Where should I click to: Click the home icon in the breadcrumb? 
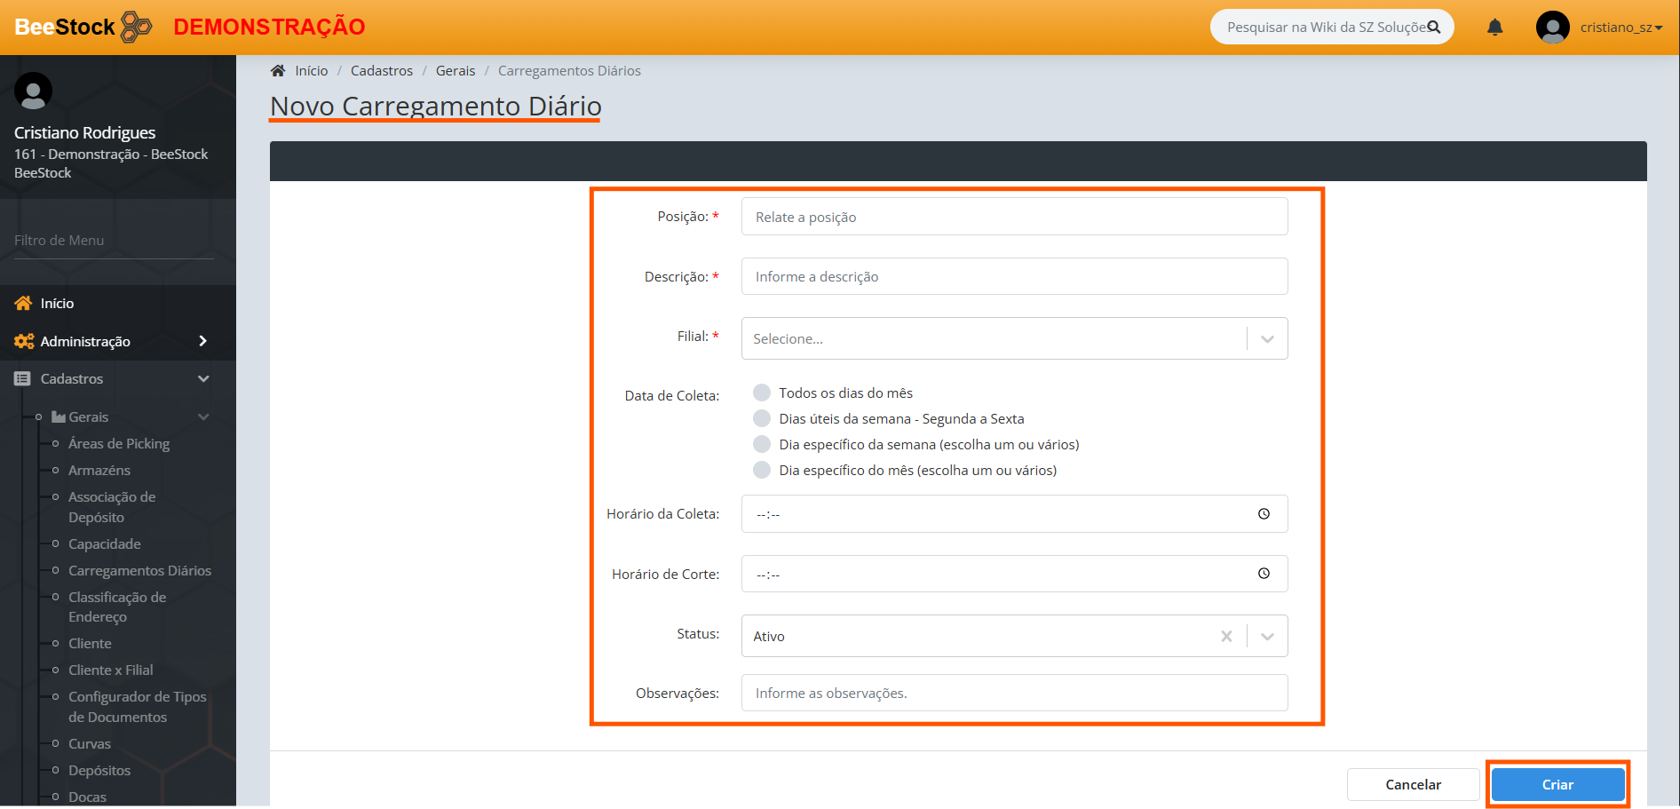coord(278,71)
